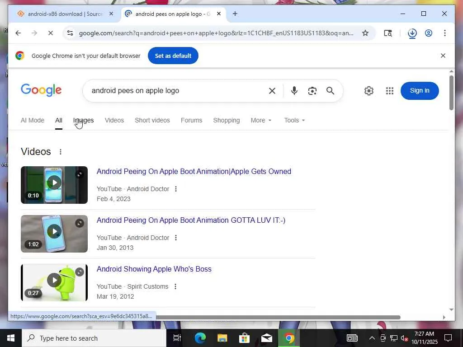
Task: Click Set as default button
Action: 173,56
